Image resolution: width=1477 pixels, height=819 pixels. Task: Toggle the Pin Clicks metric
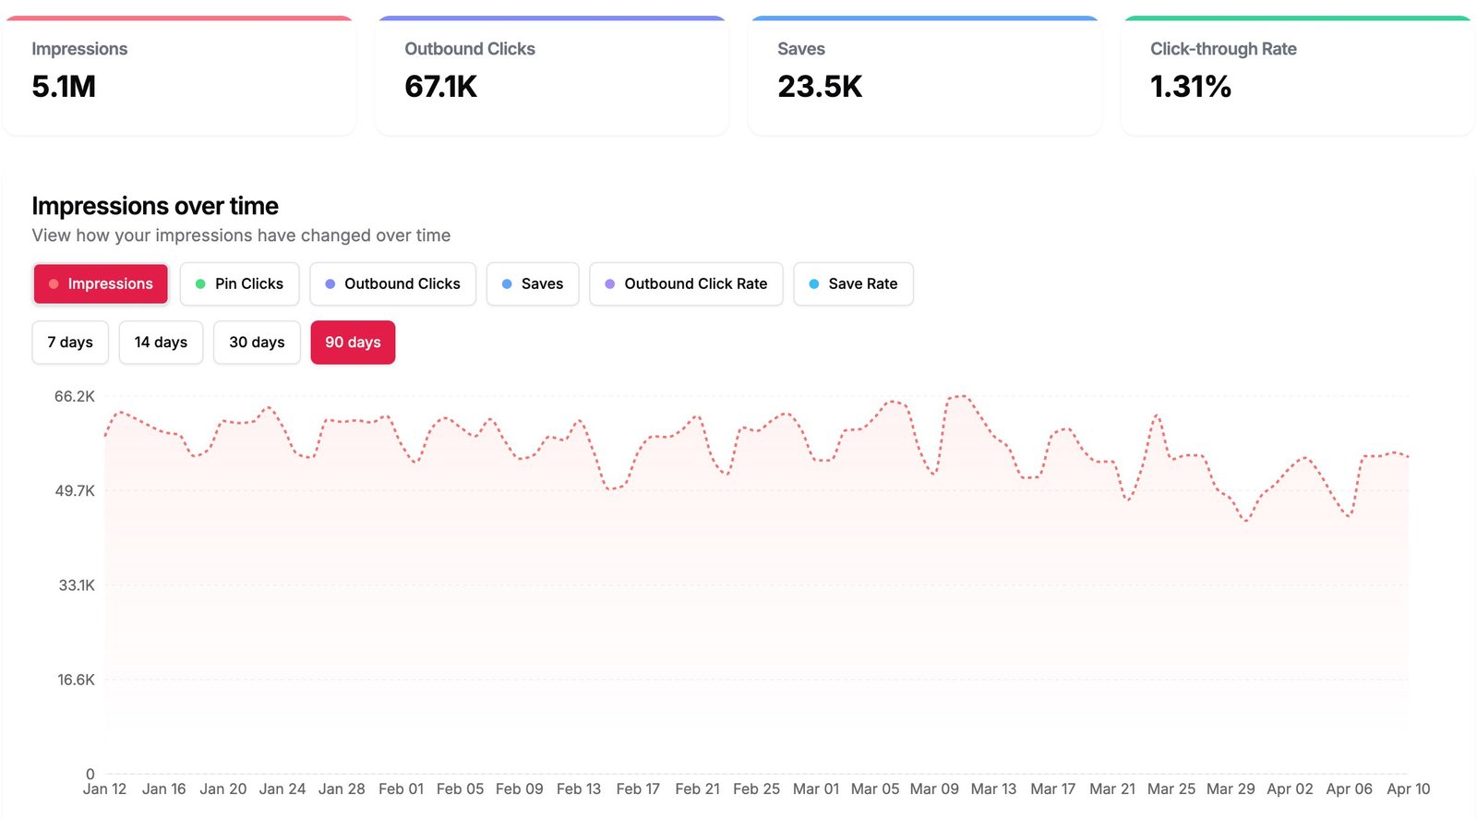(239, 283)
